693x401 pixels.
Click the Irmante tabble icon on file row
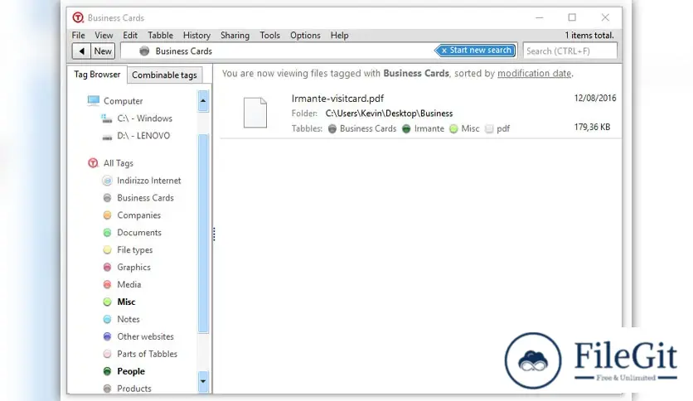click(x=406, y=128)
